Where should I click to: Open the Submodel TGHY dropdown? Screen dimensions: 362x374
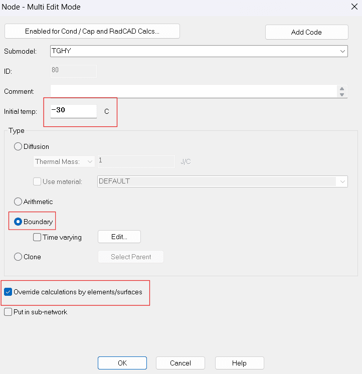click(x=343, y=51)
